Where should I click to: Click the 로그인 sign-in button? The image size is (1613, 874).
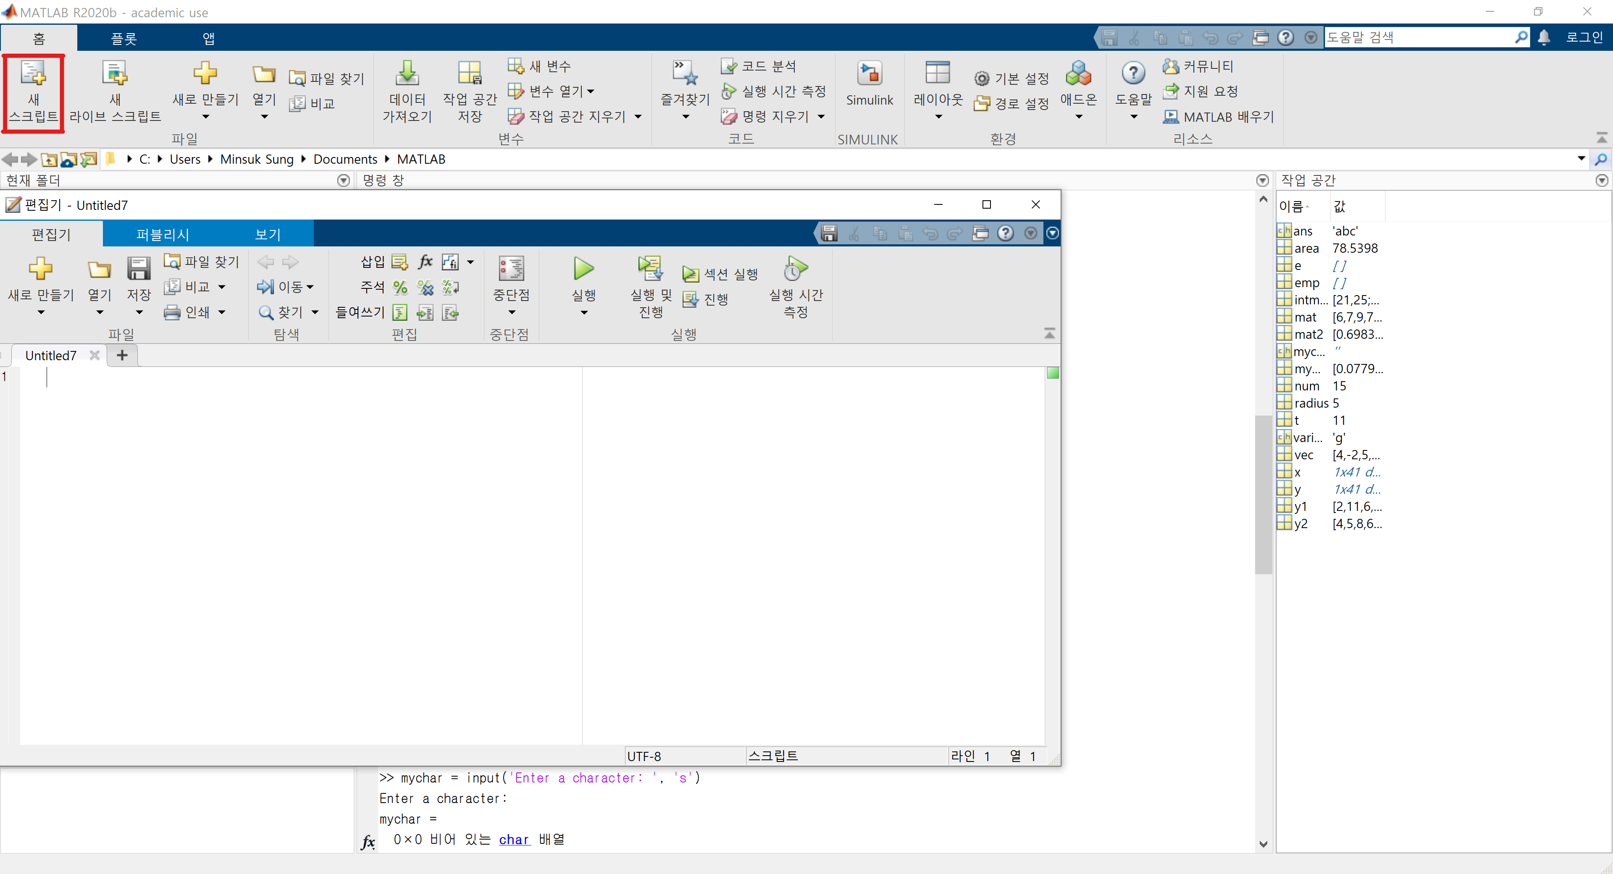1584,37
